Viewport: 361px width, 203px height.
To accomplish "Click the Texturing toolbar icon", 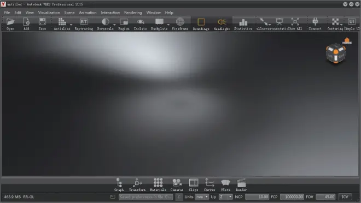I will click(x=335, y=24).
